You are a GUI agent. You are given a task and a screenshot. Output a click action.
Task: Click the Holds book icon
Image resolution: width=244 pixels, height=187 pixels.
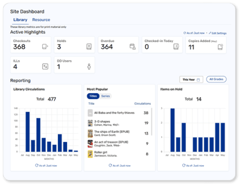point(89,47)
